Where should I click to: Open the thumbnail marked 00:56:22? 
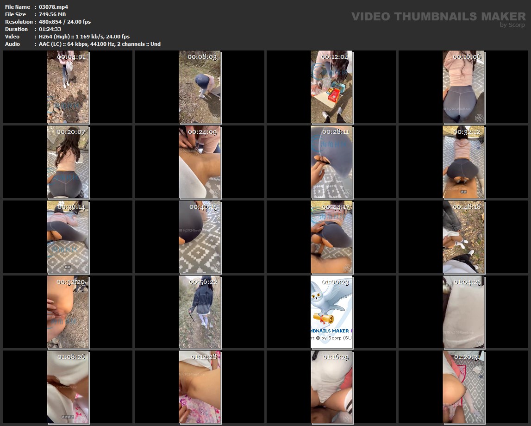pyautogui.click(x=200, y=312)
